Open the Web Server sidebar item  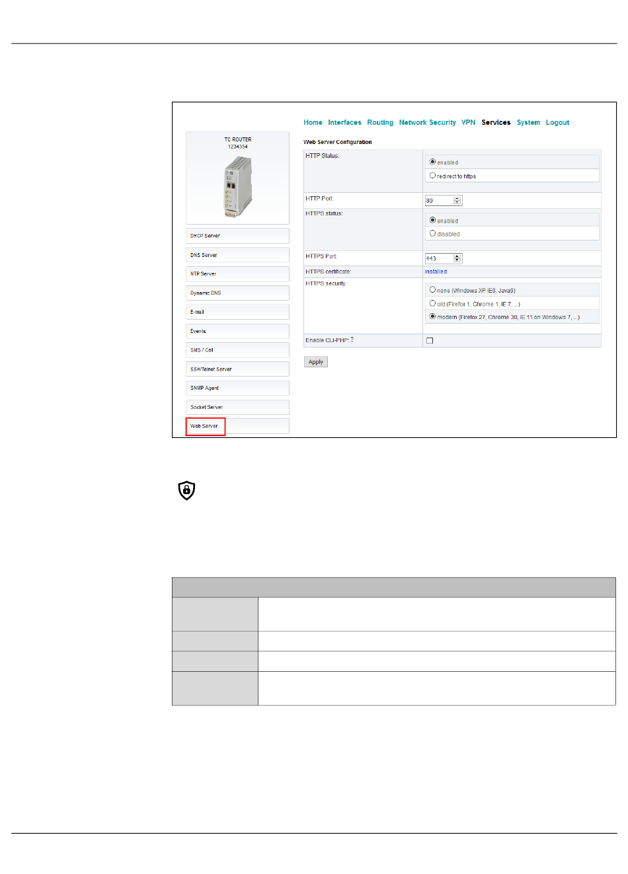[205, 426]
